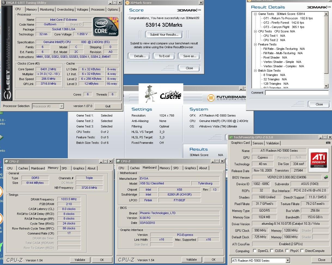The height and width of the screenshot is (265, 332).
Task: Click Close in the 3DMark Score window
Action: point(189,68)
